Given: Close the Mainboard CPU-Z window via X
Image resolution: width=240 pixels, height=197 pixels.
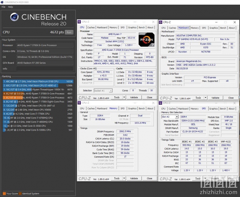Looking at the screenshot, I should [235, 22].
